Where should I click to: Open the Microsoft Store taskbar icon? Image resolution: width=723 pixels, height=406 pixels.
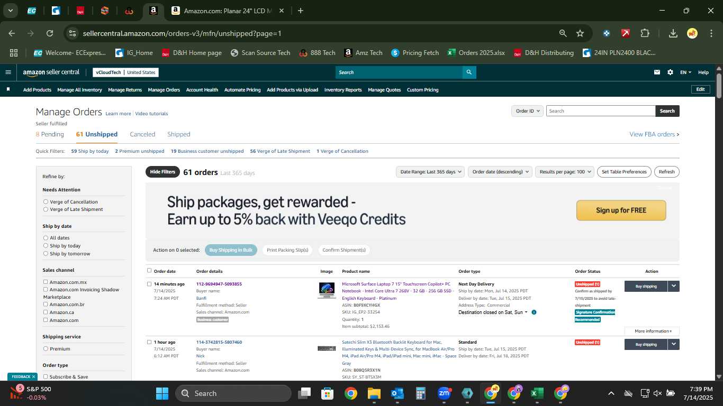tap(328, 393)
